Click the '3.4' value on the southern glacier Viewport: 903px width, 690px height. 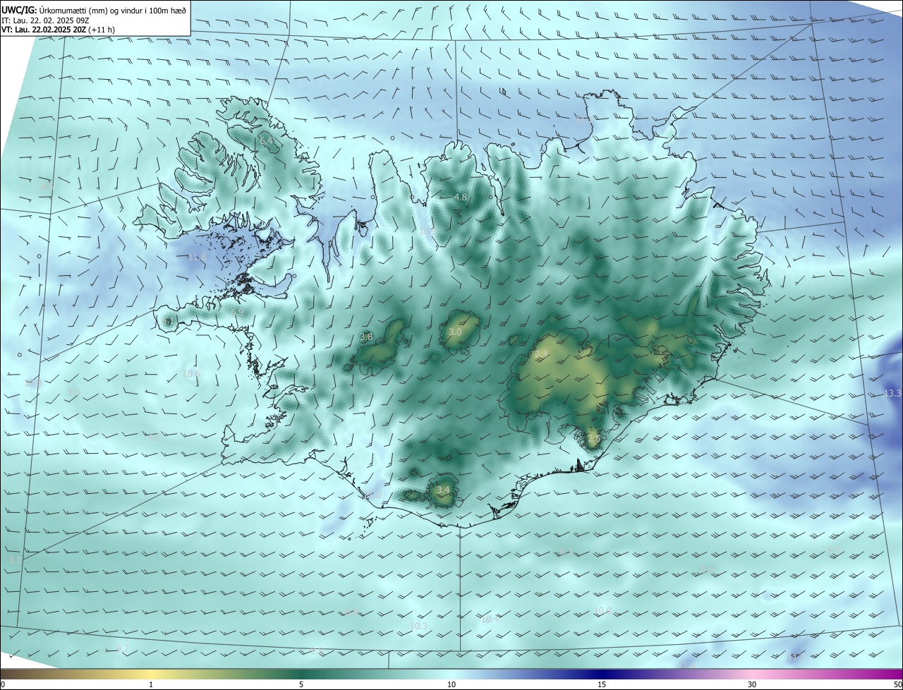pyautogui.click(x=443, y=490)
